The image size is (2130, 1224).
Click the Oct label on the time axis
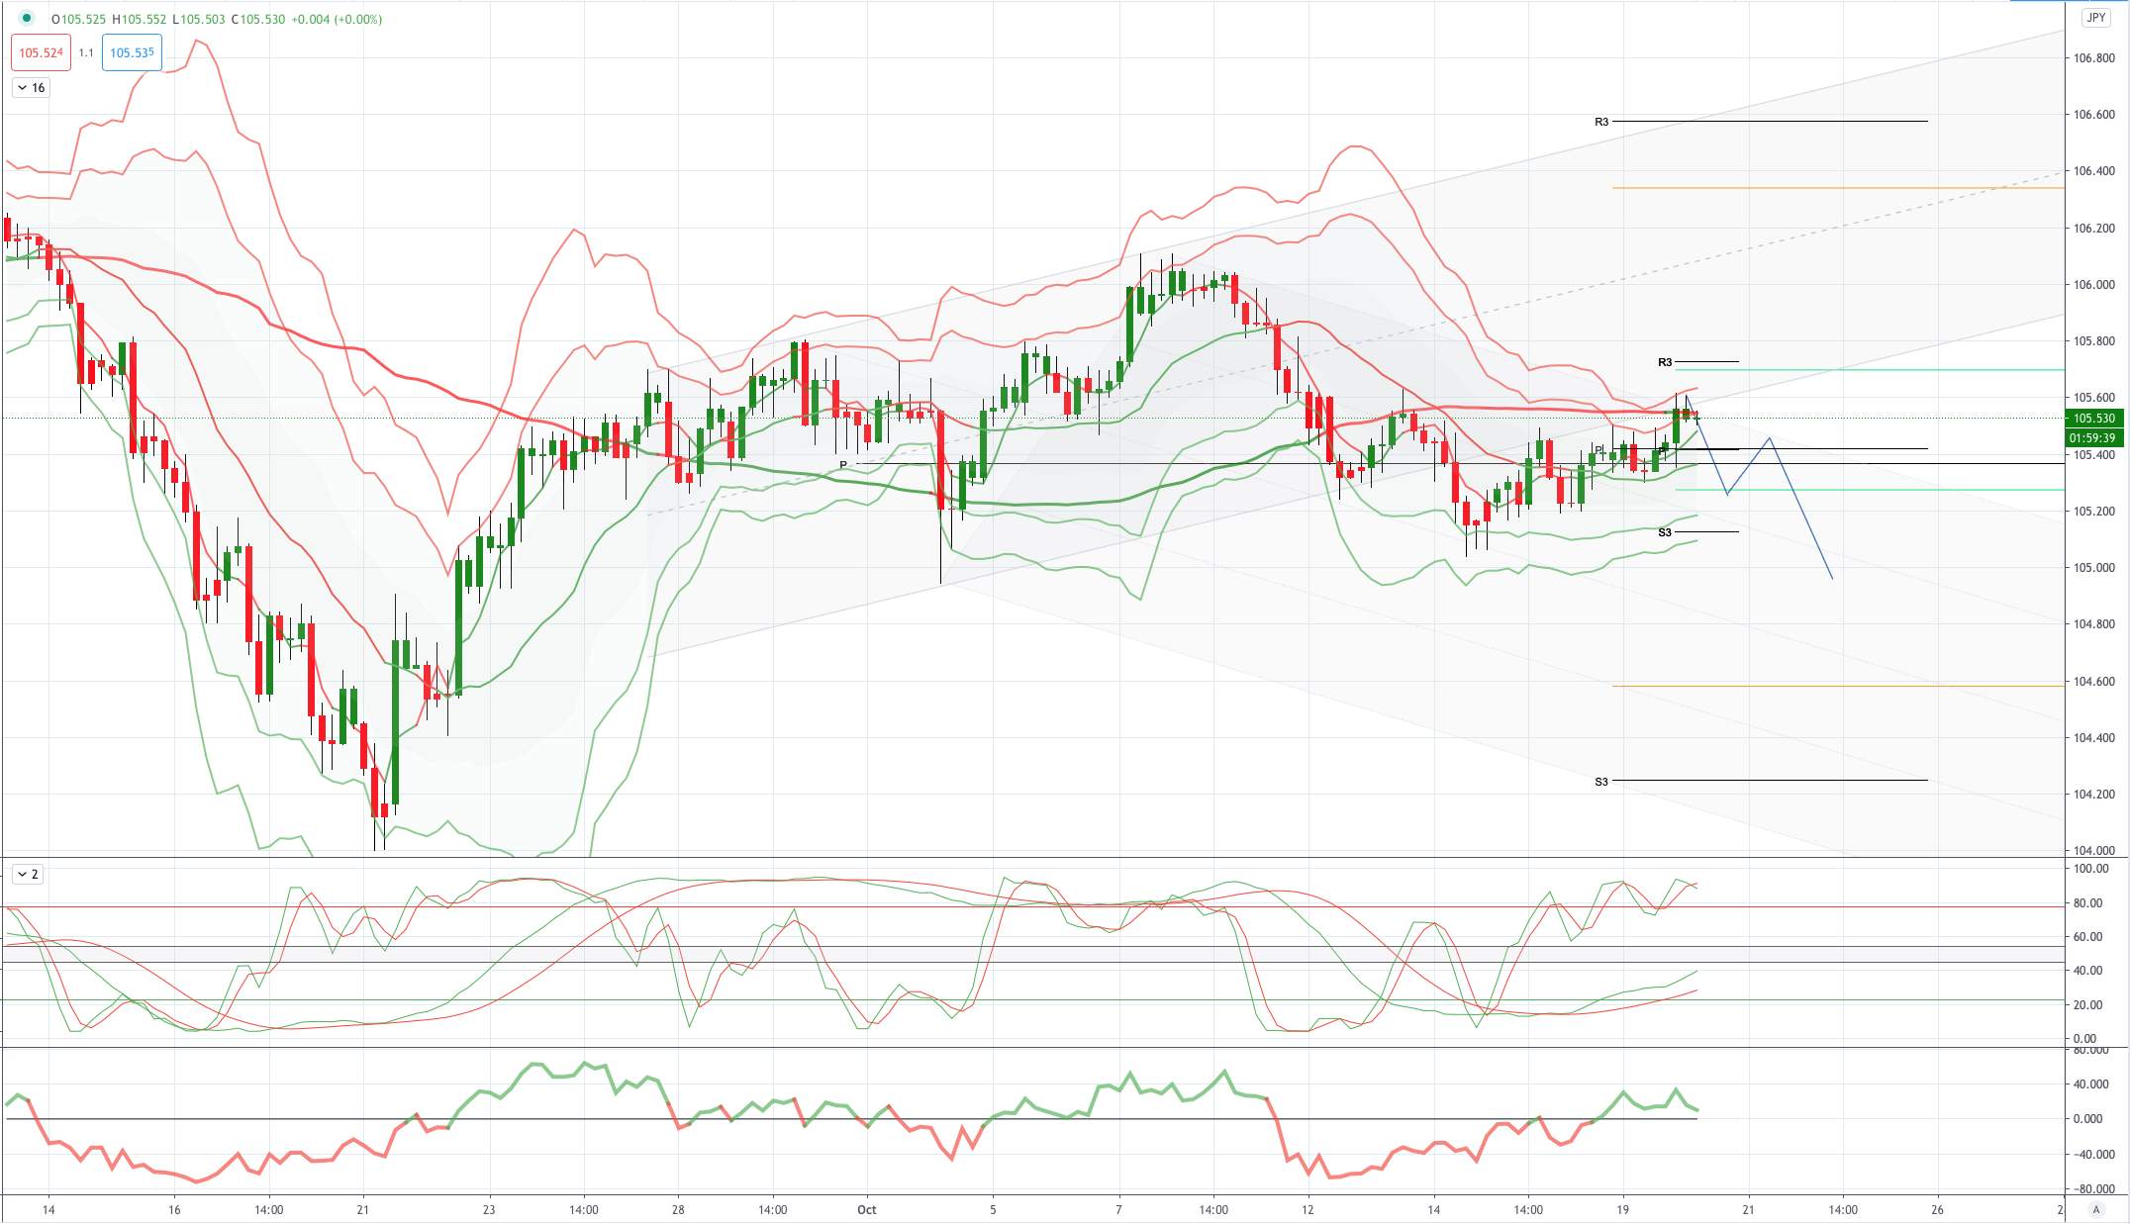coord(867,1210)
